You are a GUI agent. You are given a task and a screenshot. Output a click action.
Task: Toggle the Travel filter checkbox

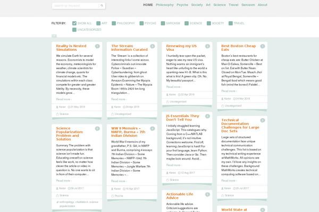(x=231, y=23)
